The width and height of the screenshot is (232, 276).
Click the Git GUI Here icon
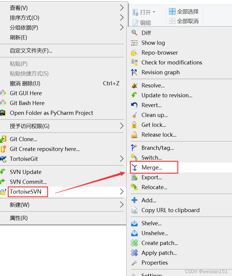[3, 93]
